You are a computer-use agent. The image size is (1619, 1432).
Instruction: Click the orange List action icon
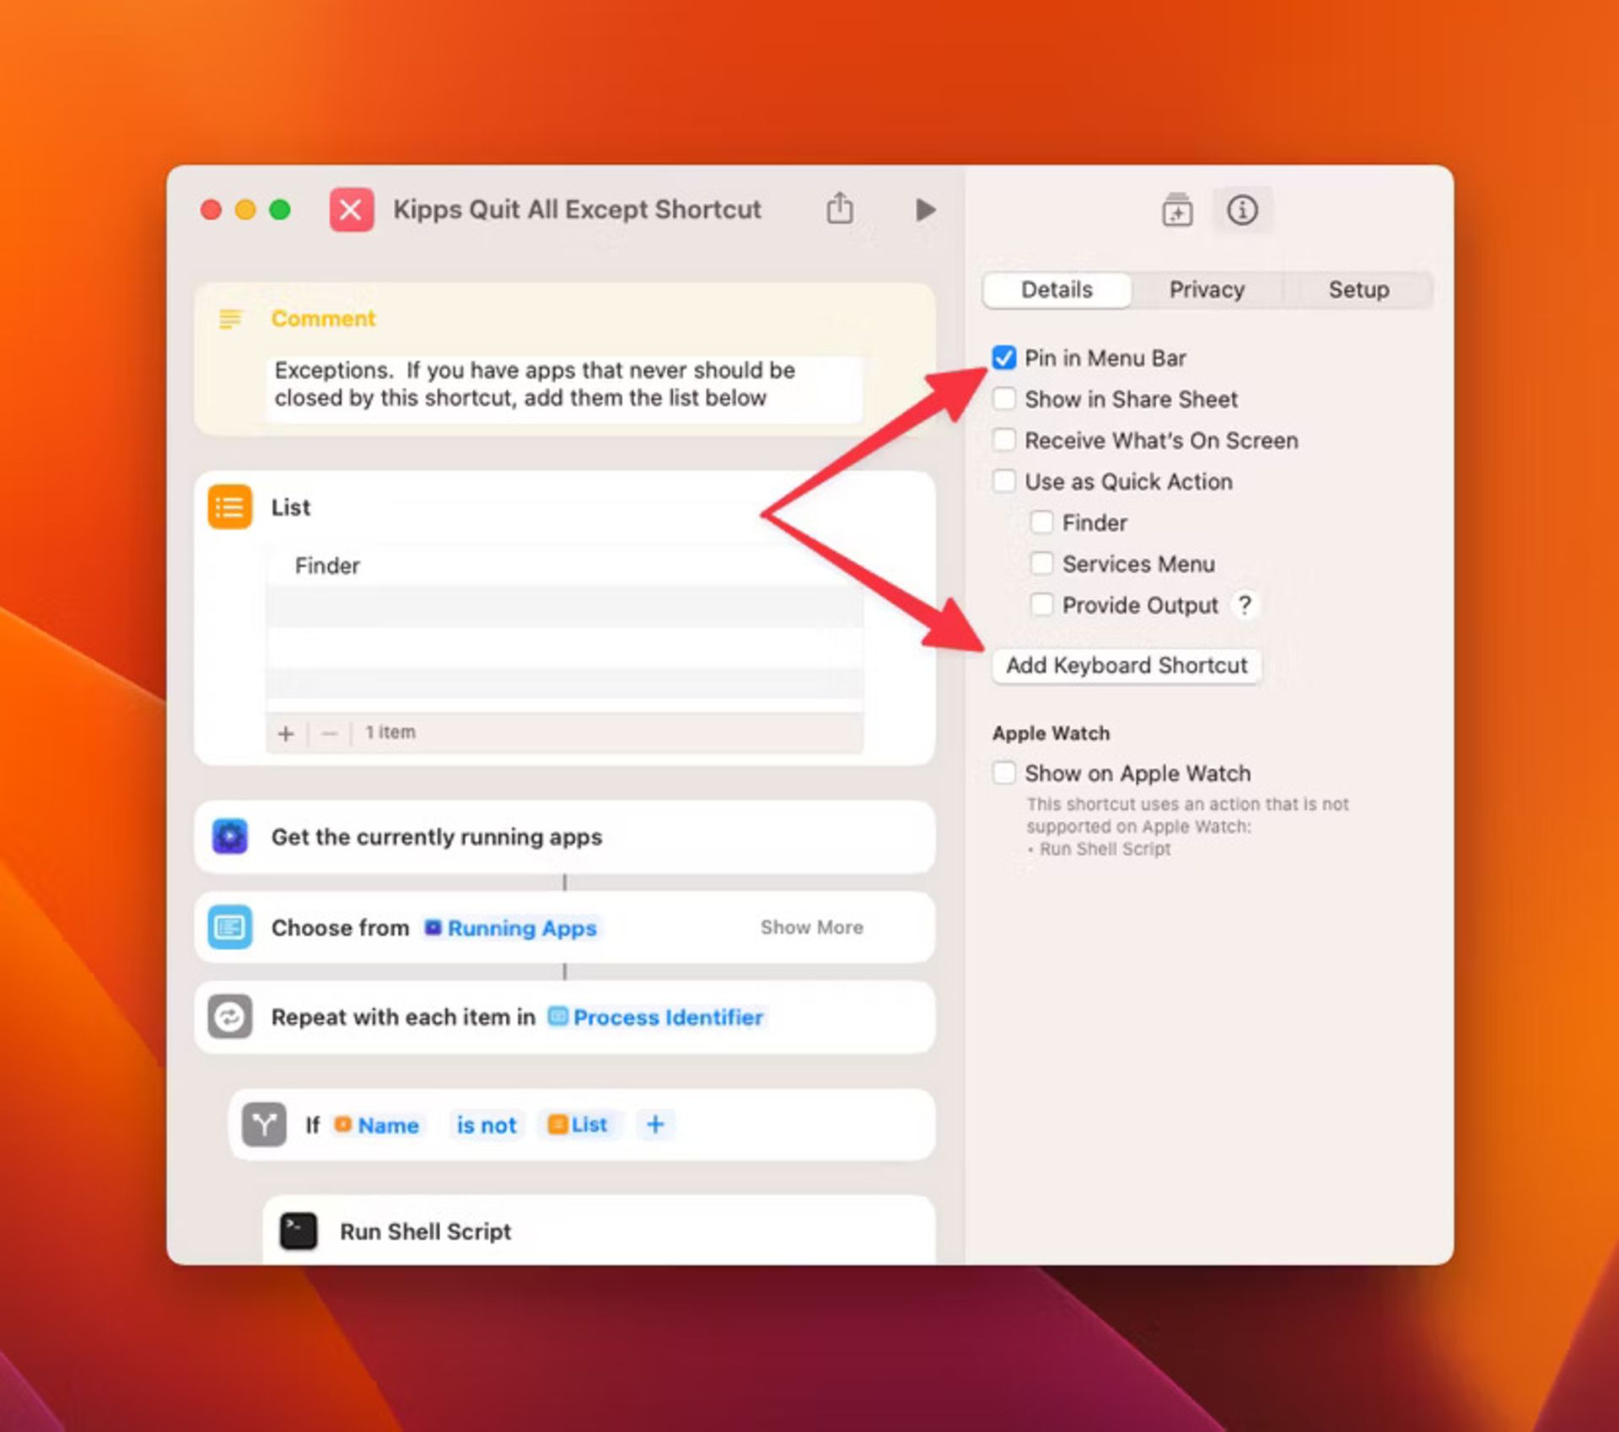[x=229, y=507]
